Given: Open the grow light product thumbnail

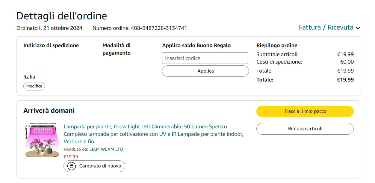Looking at the screenshot, I should pos(42,140).
